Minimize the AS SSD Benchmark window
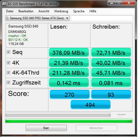 click(112, 3)
